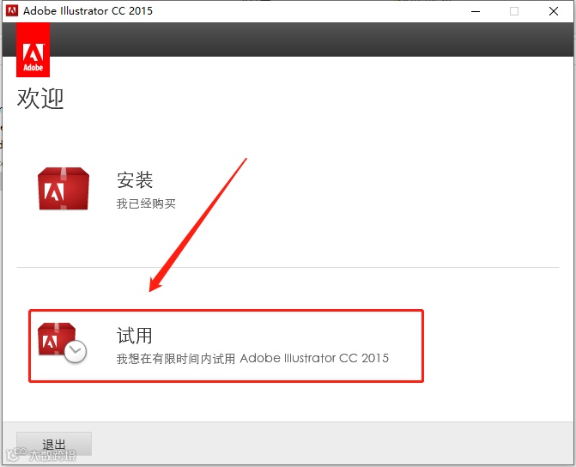The image size is (576, 467).
Task: Click the 欢迎 heading
Action: click(40, 99)
